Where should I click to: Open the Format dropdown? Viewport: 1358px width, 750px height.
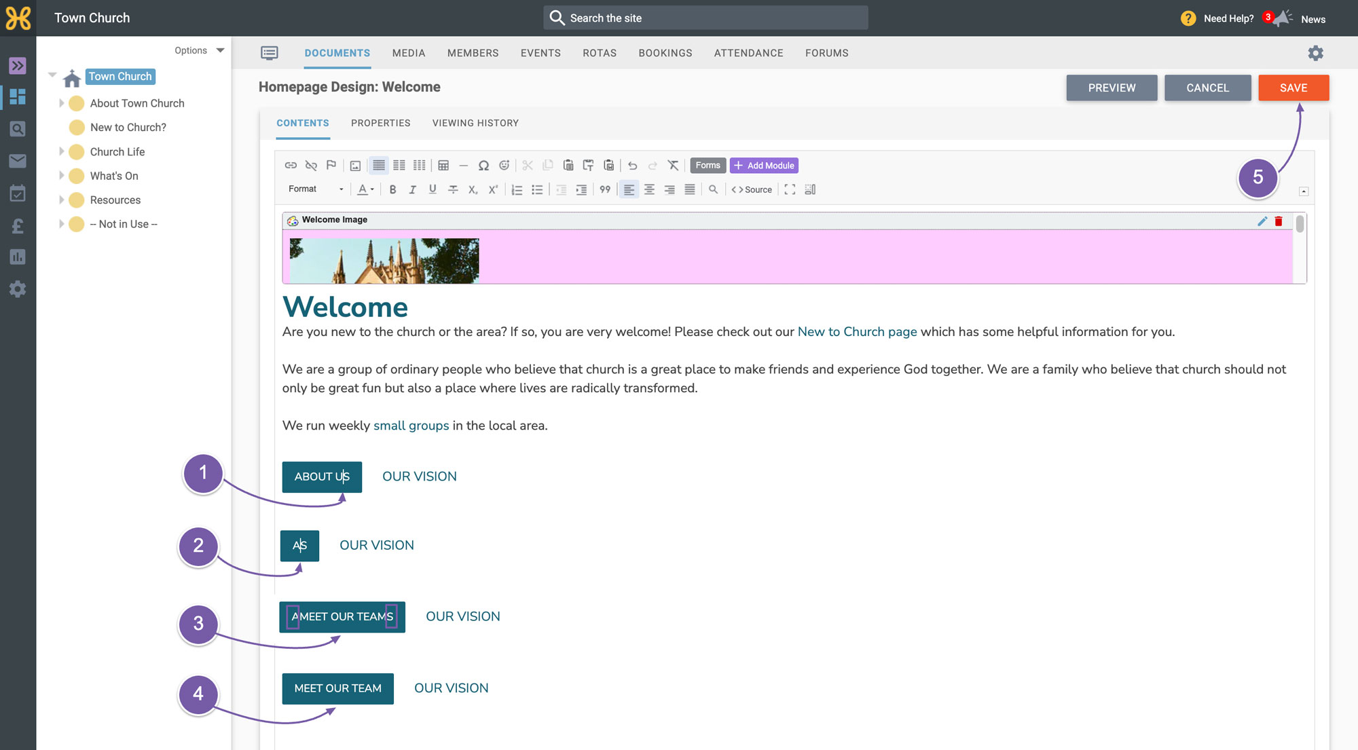[x=316, y=189]
